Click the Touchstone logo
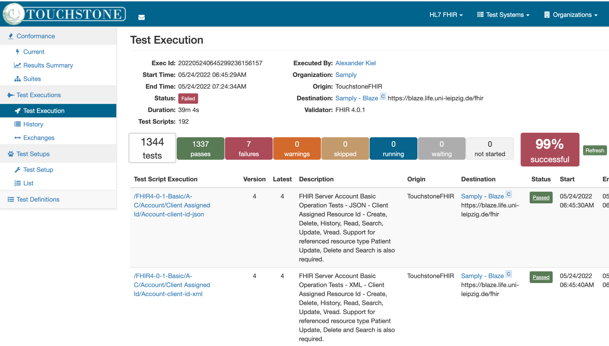 click(64, 14)
